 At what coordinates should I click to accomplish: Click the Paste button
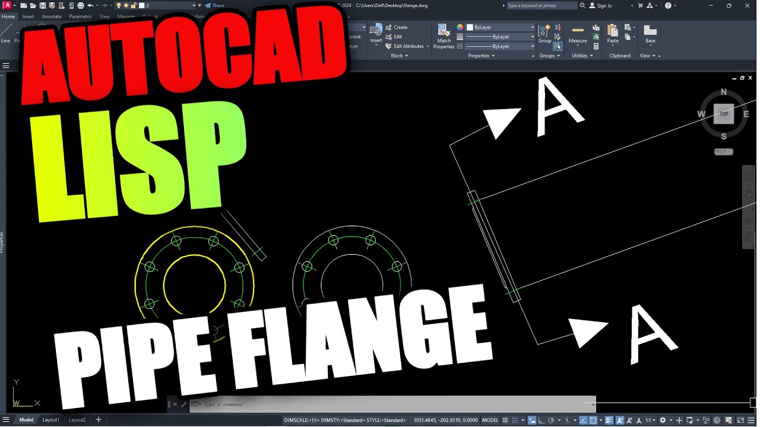pos(613,34)
